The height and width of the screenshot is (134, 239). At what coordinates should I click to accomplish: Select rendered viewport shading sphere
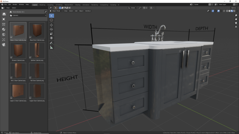coord(234,11)
